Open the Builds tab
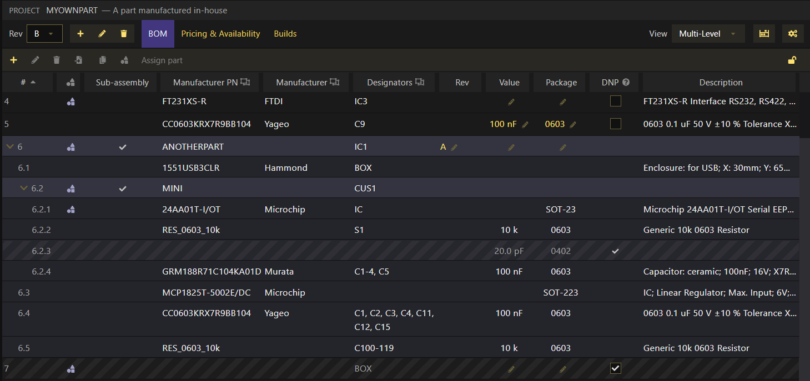Screen dimensions: 810x381 point(285,34)
